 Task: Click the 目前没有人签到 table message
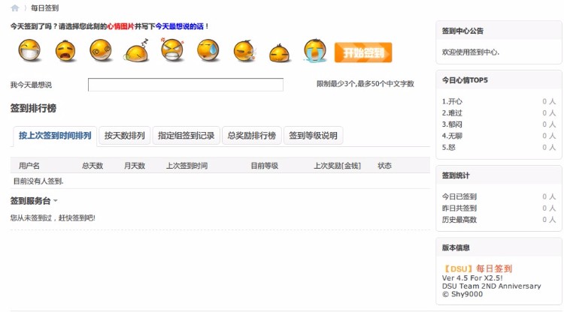click(x=38, y=181)
